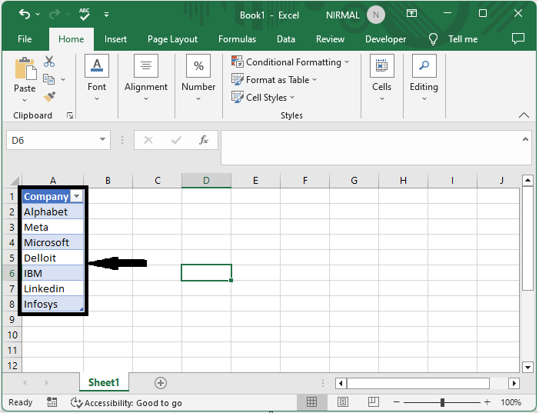The height and width of the screenshot is (413, 539).
Task: Open the Editing group button
Action: coord(424,78)
